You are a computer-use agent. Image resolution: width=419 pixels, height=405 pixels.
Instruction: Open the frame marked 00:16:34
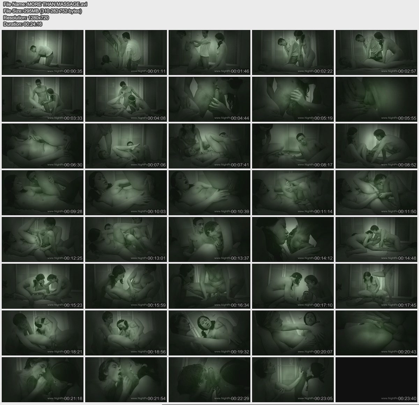(x=209, y=286)
